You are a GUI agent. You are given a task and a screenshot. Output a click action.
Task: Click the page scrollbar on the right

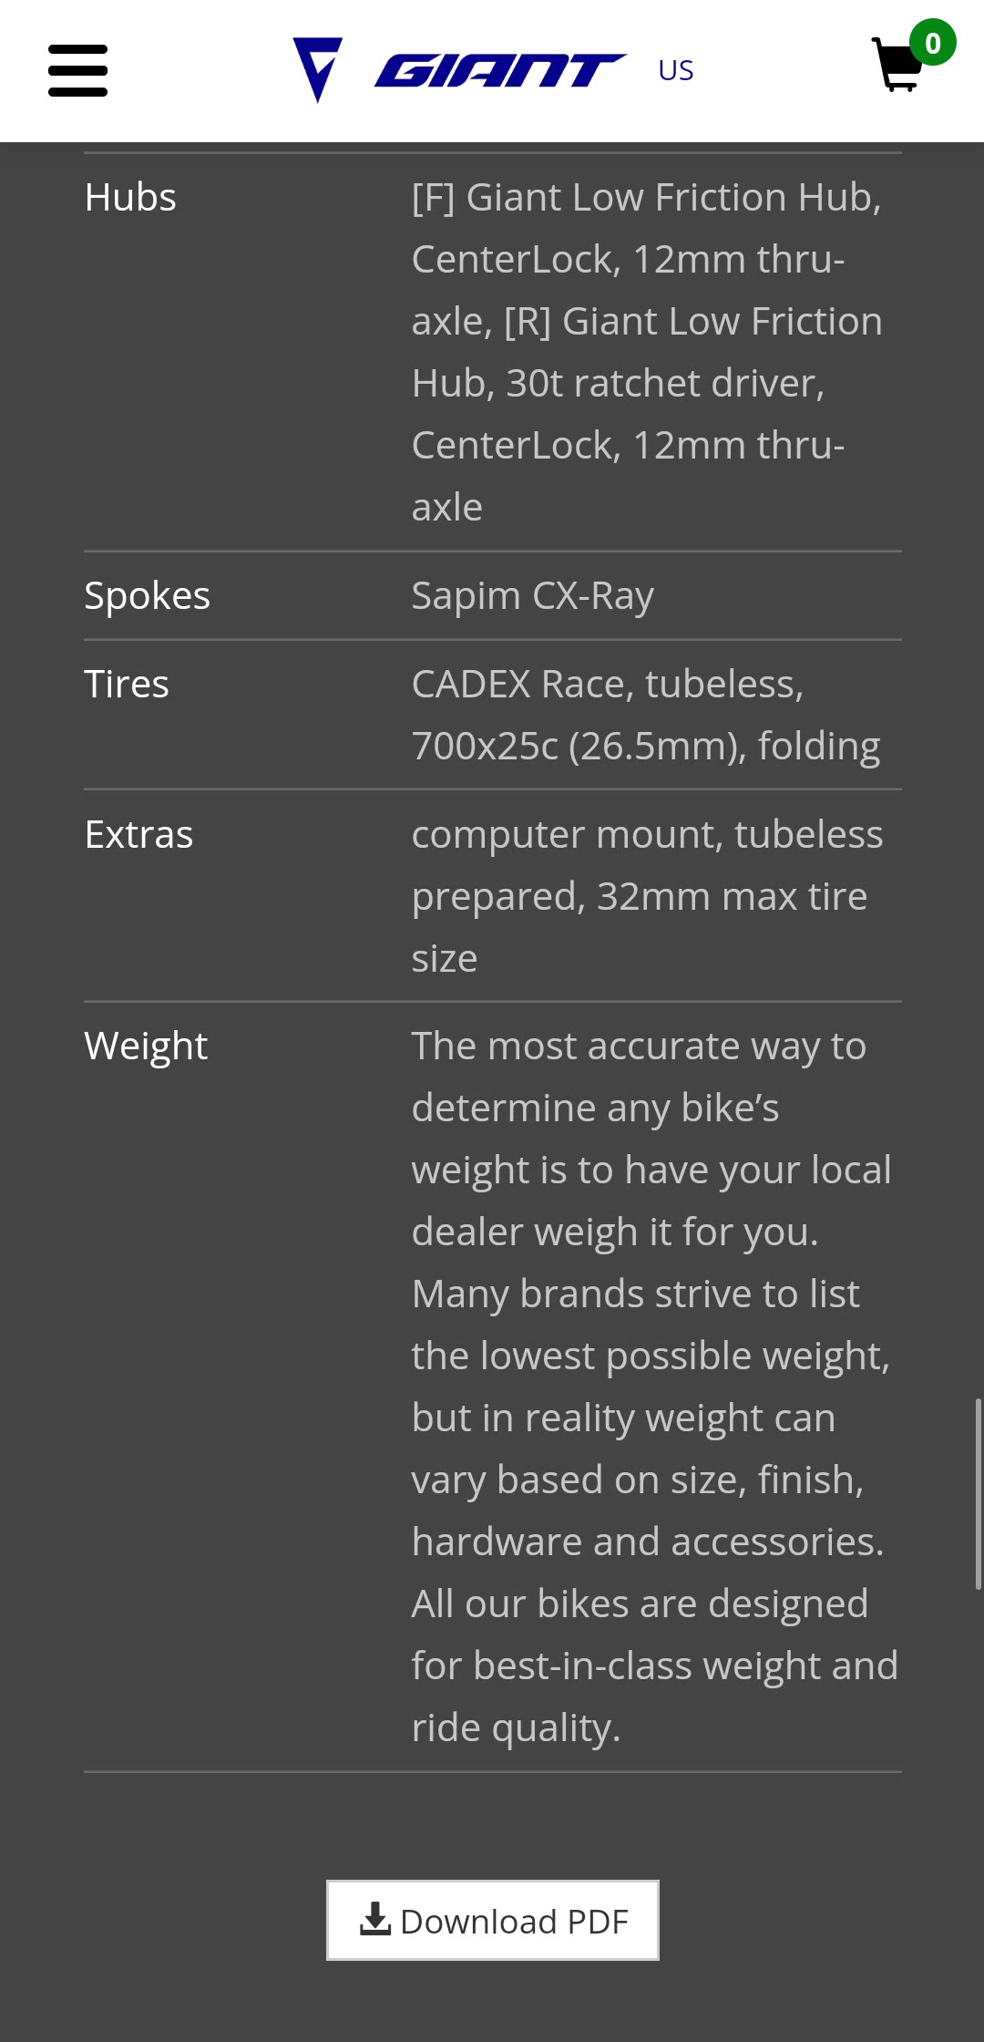click(x=979, y=1493)
